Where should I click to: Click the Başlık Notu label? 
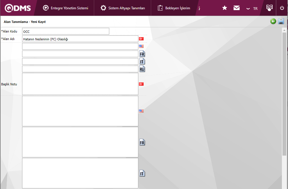tap(9, 84)
